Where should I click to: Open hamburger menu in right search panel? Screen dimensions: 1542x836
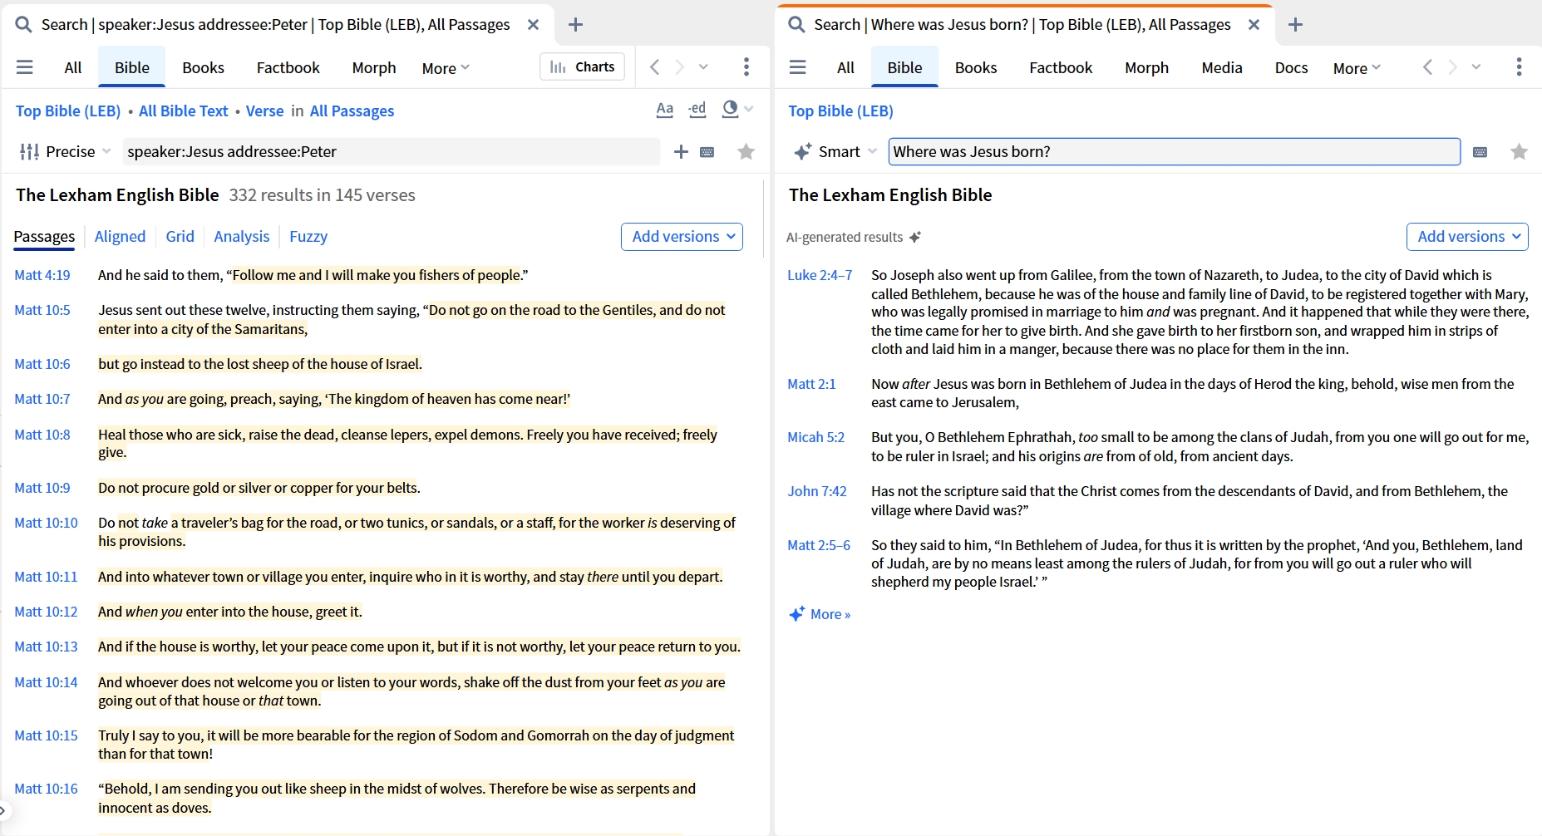tap(797, 67)
